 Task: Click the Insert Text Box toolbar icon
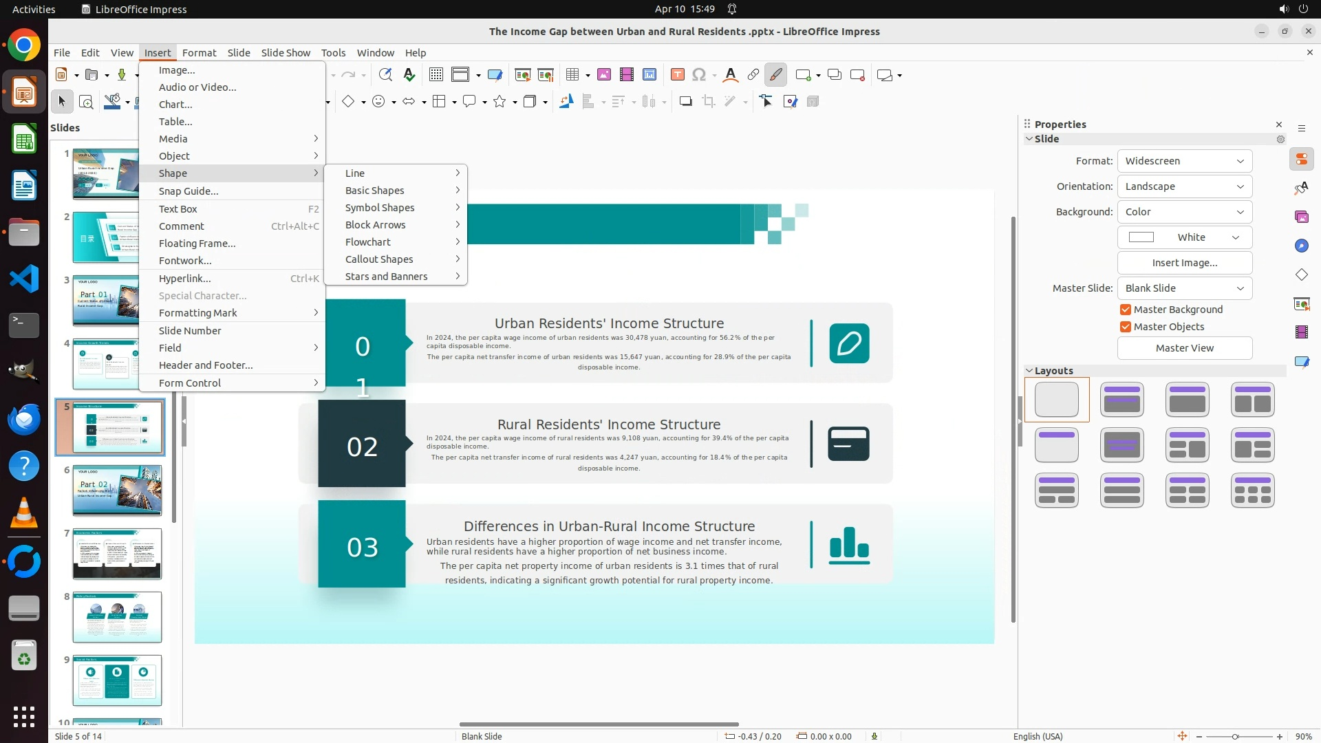677,75
